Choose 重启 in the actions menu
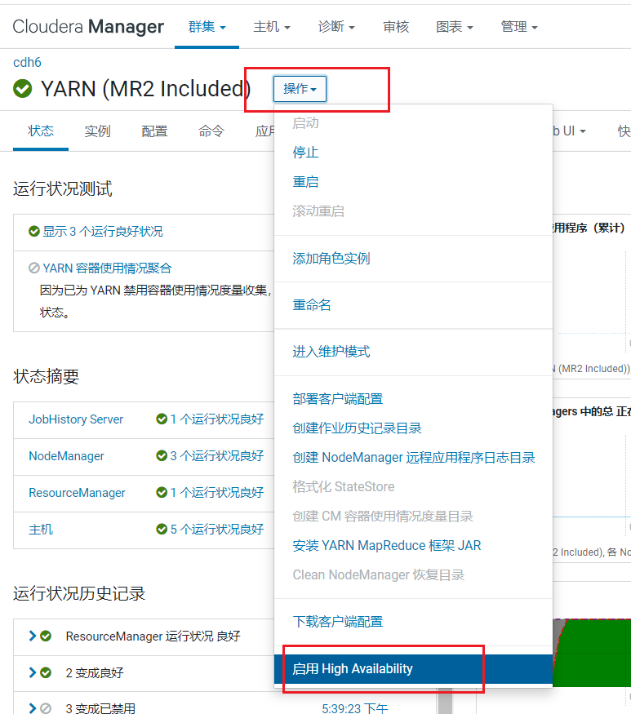The image size is (631, 714). click(x=306, y=182)
